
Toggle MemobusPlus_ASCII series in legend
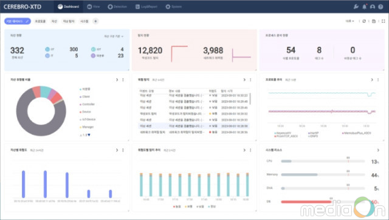point(357,133)
